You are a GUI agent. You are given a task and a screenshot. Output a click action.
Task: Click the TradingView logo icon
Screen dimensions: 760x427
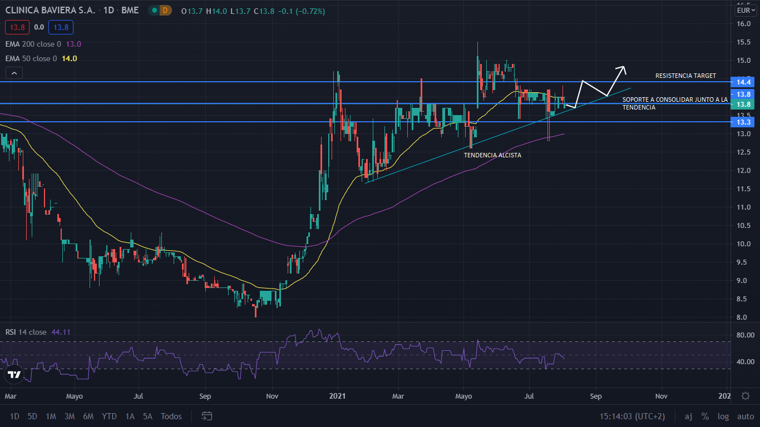[14, 374]
